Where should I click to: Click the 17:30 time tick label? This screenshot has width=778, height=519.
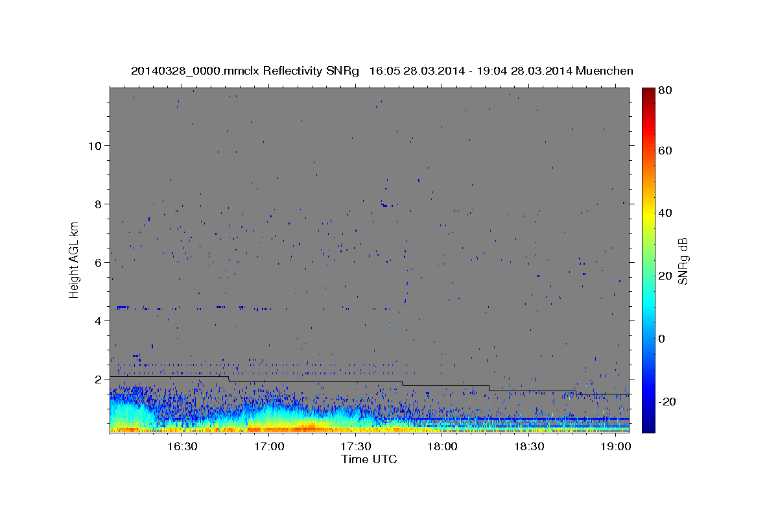[355, 447]
